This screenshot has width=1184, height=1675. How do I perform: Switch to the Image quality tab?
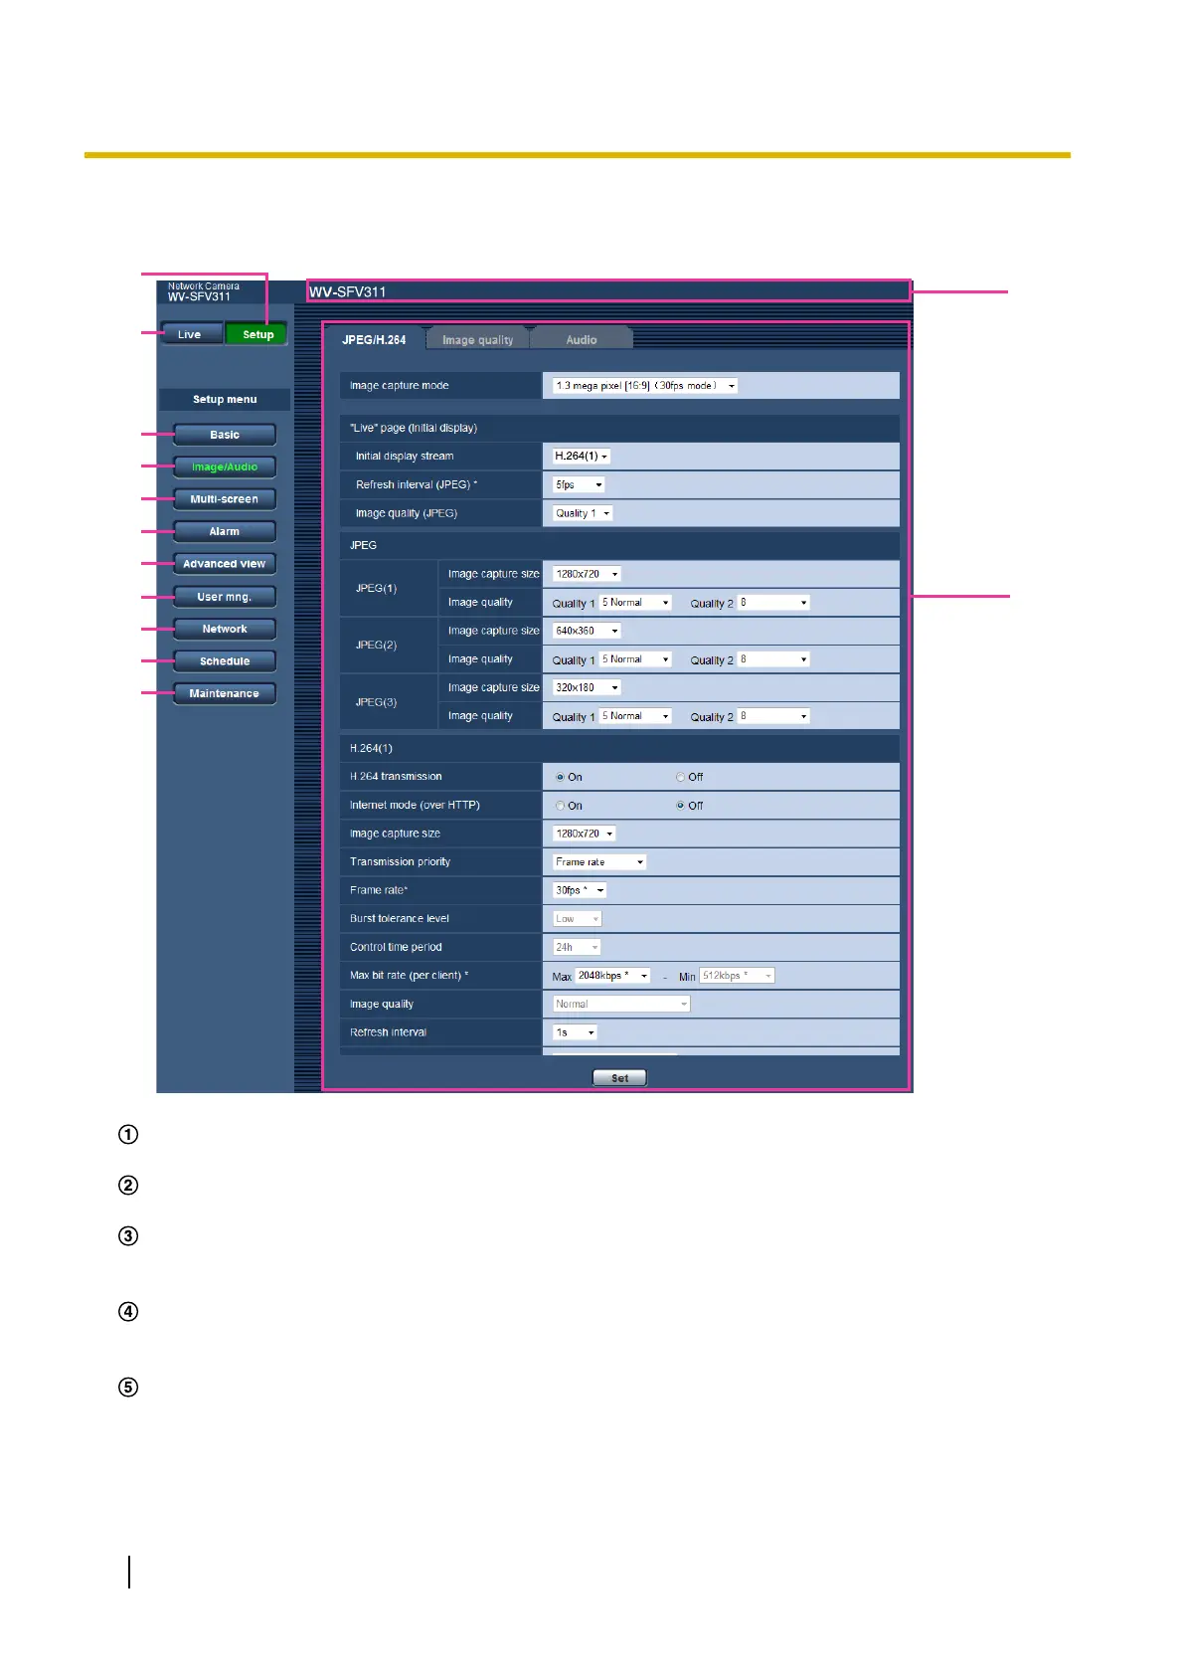pyautogui.click(x=478, y=339)
